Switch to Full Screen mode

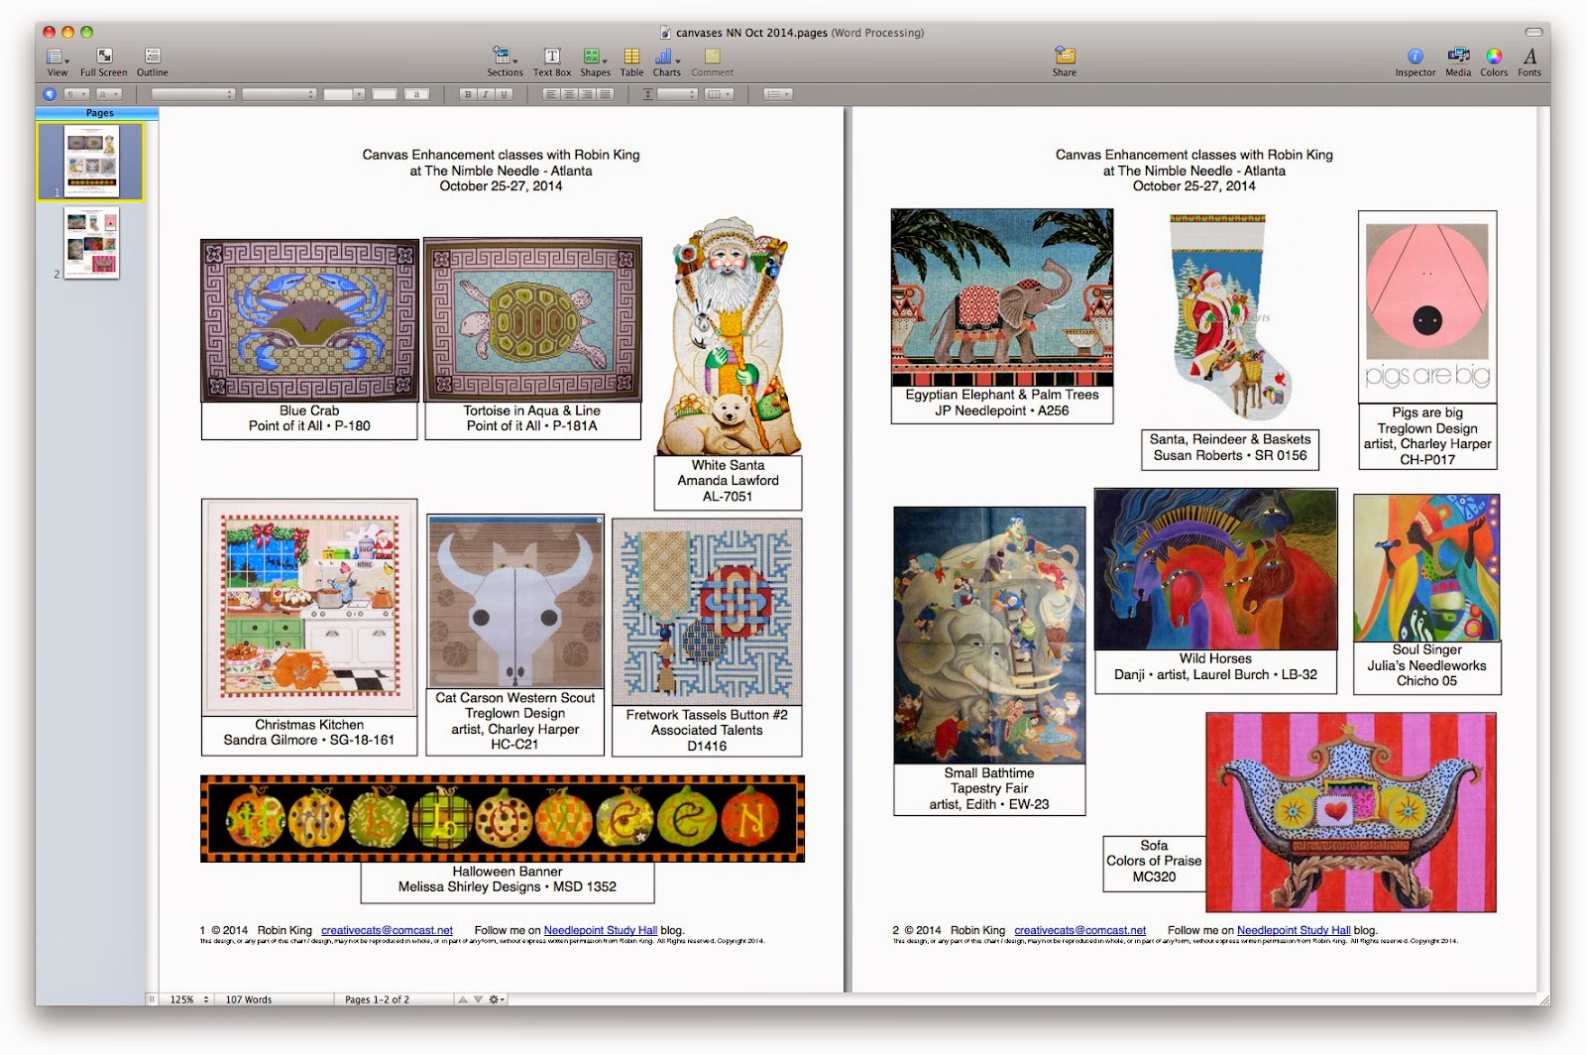[103, 59]
